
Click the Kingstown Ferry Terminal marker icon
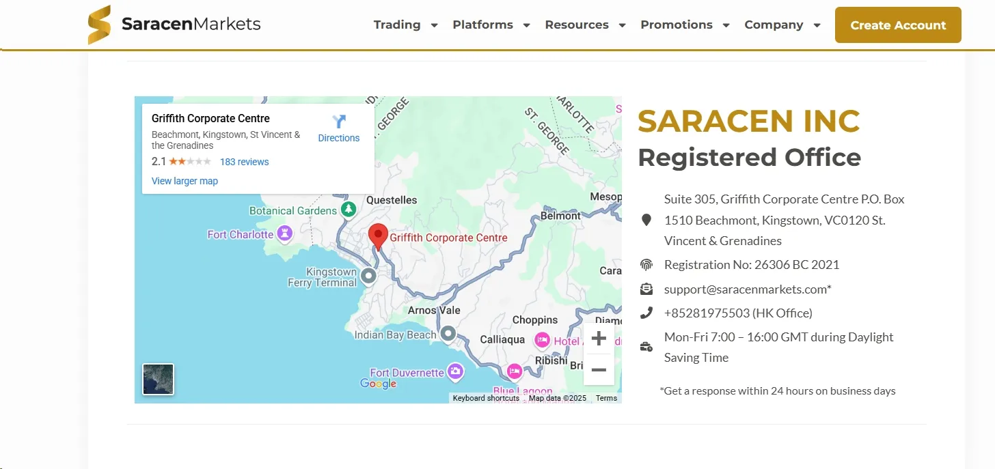pyautogui.click(x=369, y=276)
